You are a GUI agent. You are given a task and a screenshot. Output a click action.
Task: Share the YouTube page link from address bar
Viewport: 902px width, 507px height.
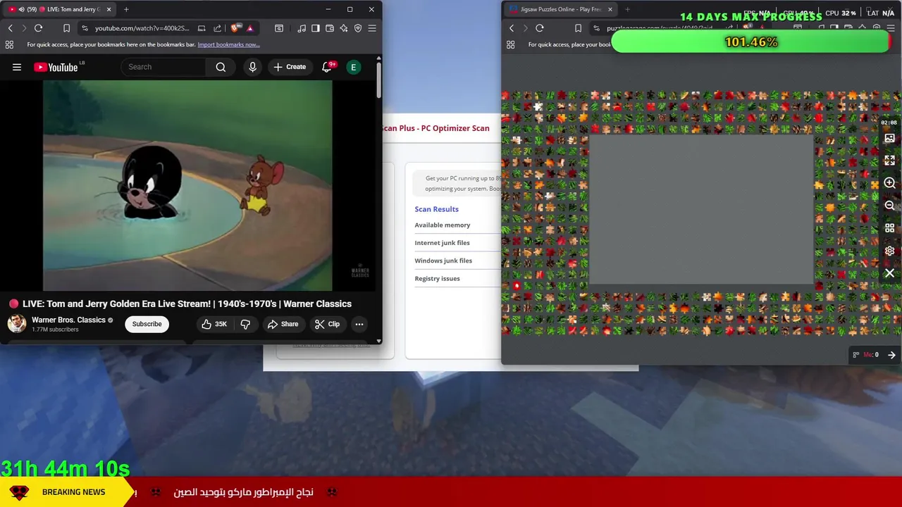click(x=217, y=28)
